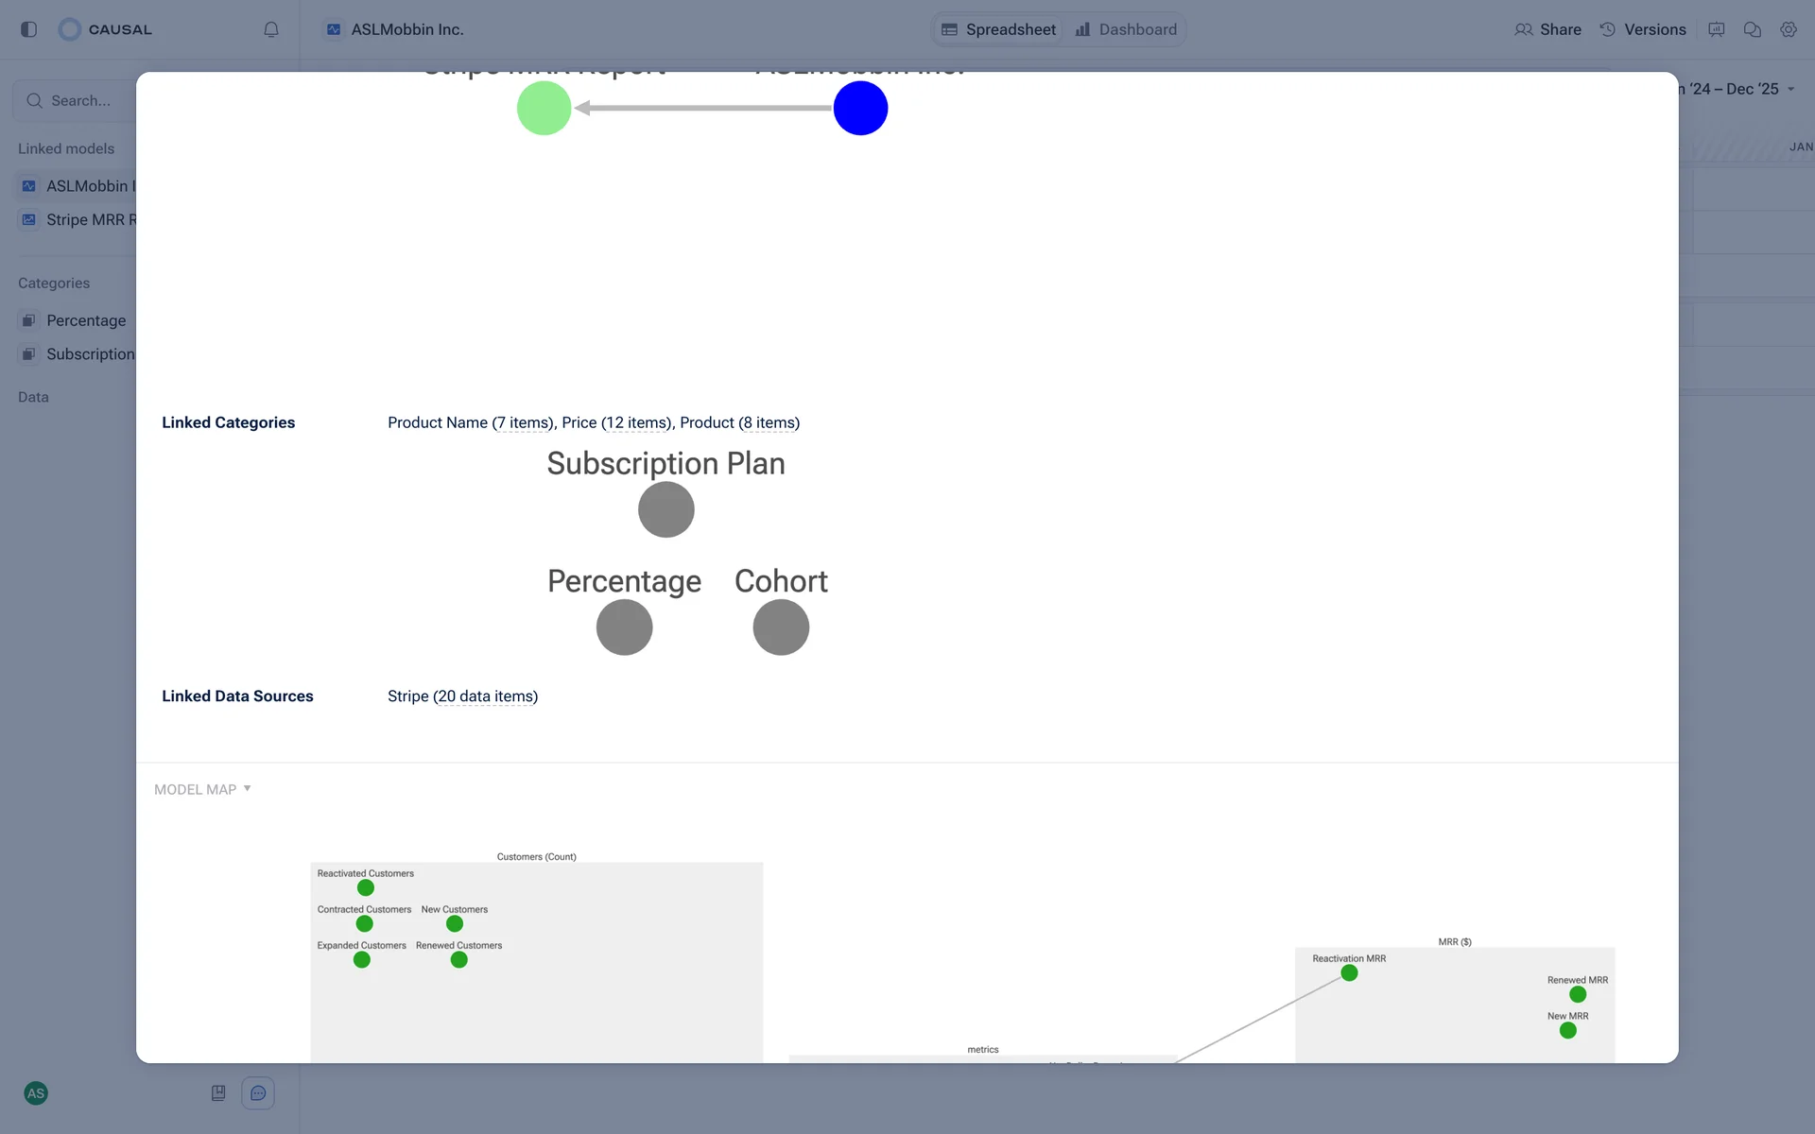Open the chat support bubble icon
This screenshot has height=1134, width=1815.
(258, 1093)
